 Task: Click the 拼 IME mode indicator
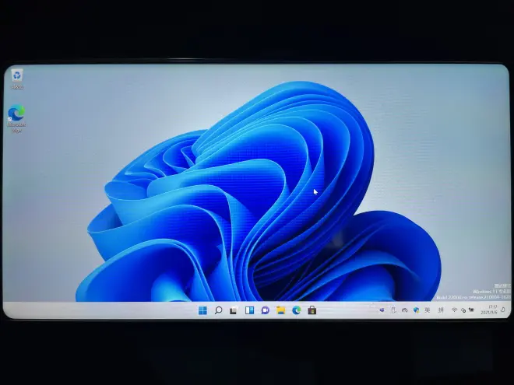441,310
